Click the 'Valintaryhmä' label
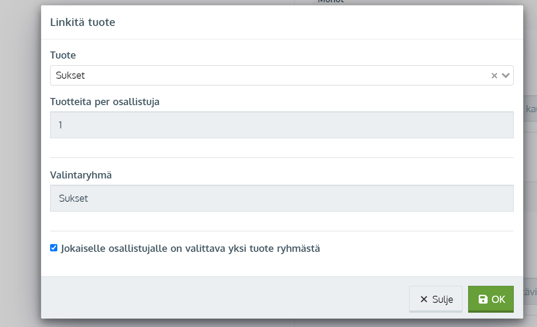This screenshot has width=537, height=327. [81, 175]
